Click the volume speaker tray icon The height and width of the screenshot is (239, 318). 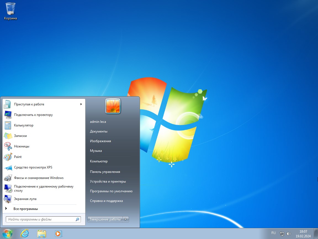tap(288, 234)
